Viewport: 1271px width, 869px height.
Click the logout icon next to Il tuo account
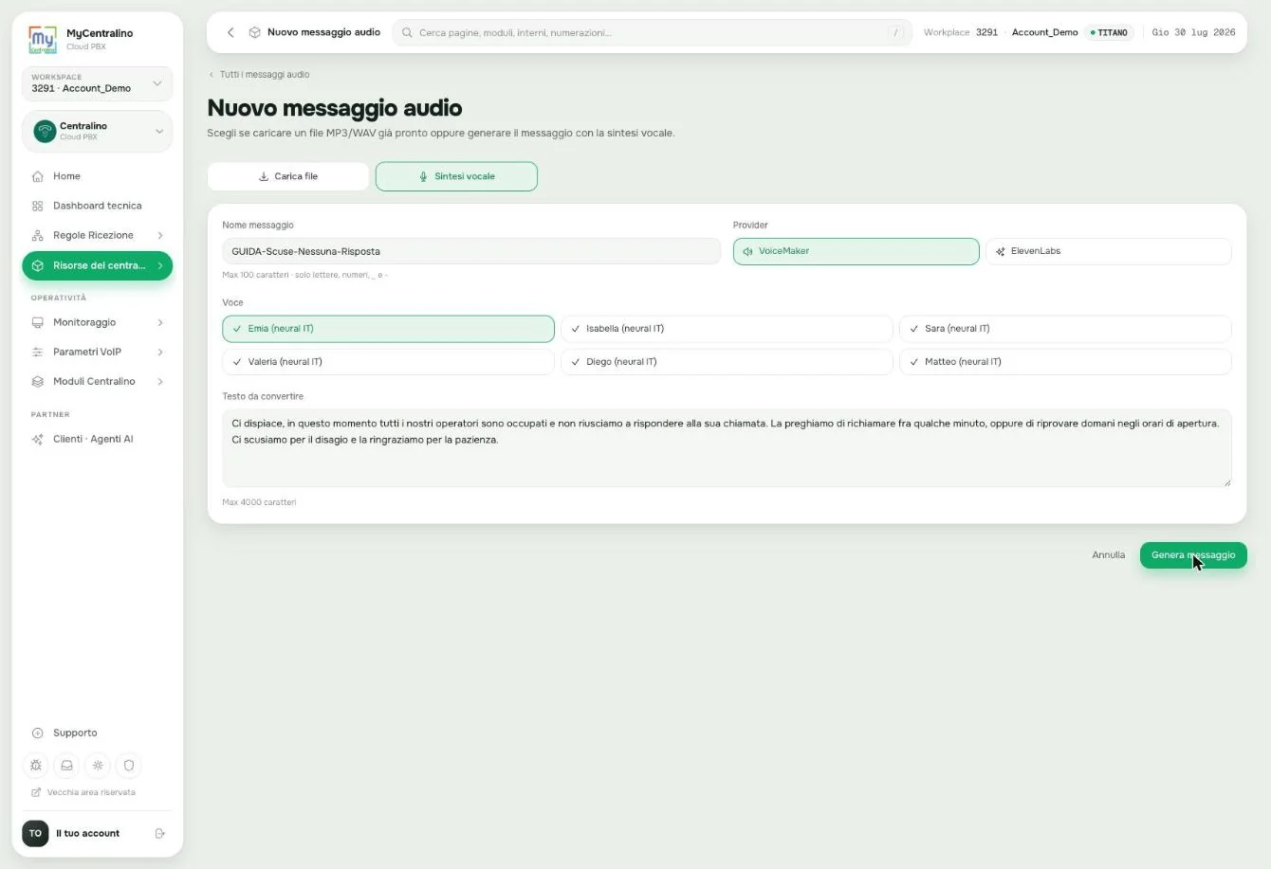(x=160, y=833)
